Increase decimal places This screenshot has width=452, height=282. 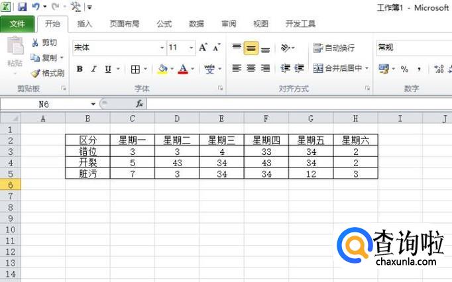click(x=439, y=69)
